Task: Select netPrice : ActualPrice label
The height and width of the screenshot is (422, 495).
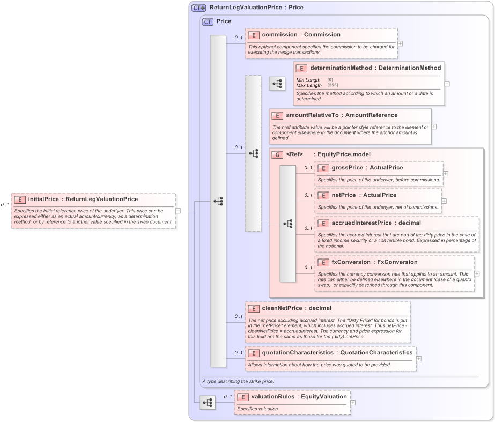Action: pos(364,195)
